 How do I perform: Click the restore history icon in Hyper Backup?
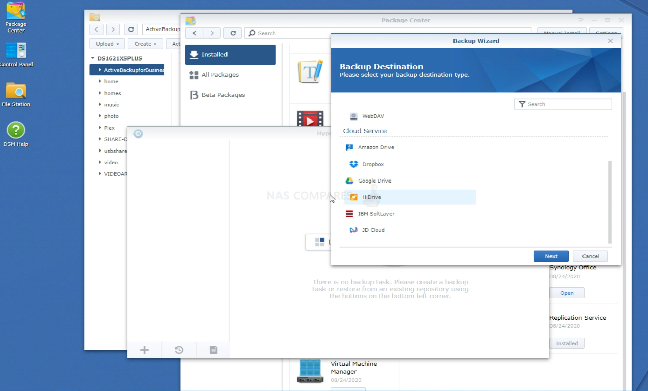[179, 350]
